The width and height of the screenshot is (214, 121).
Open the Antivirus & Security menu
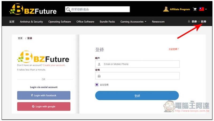tap(31, 22)
